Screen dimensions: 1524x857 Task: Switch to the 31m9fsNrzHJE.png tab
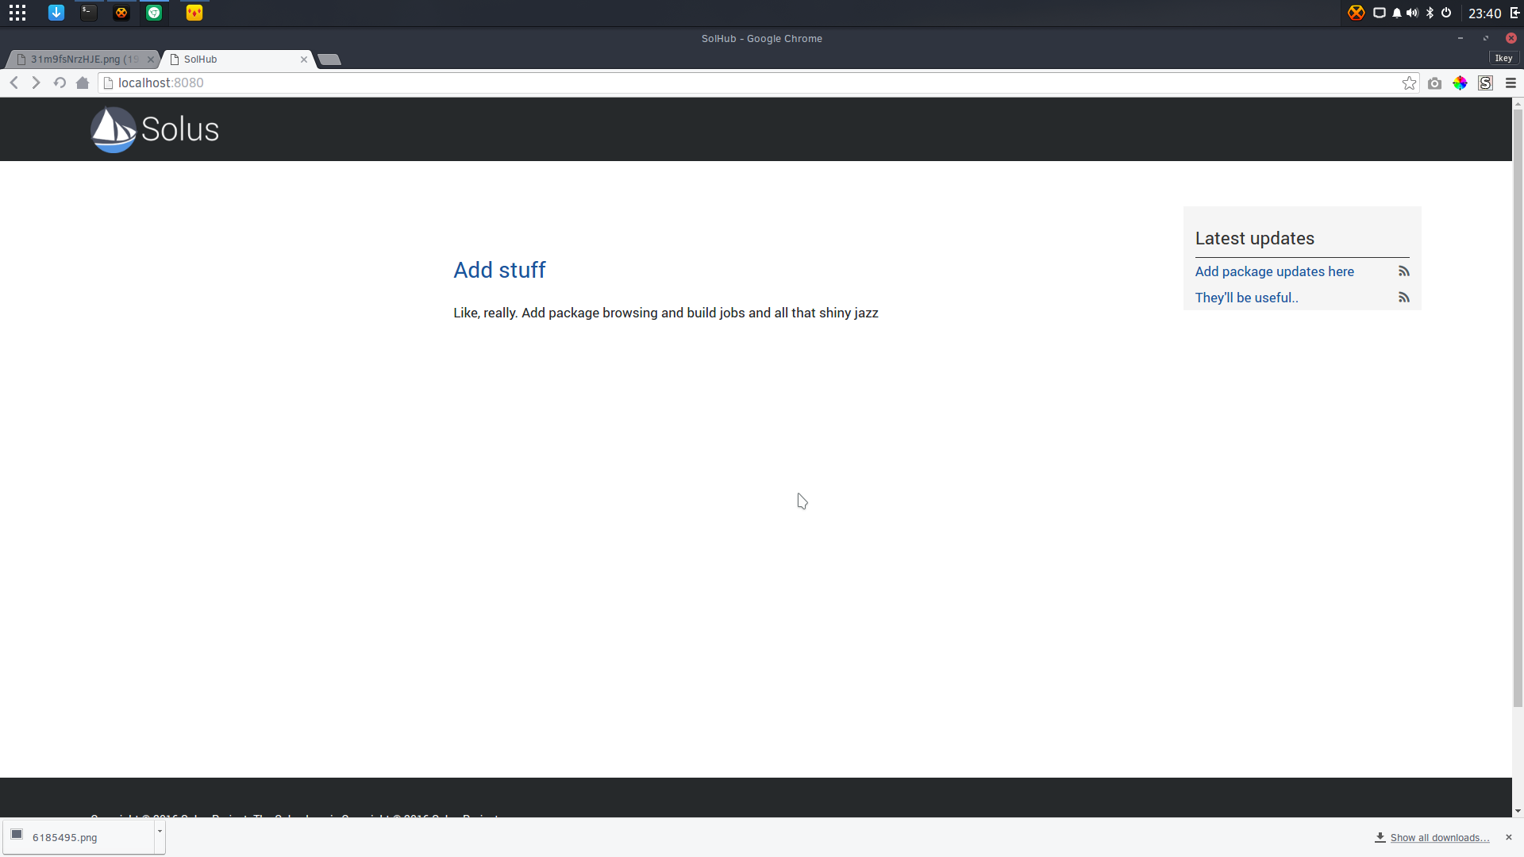point(83,60)
